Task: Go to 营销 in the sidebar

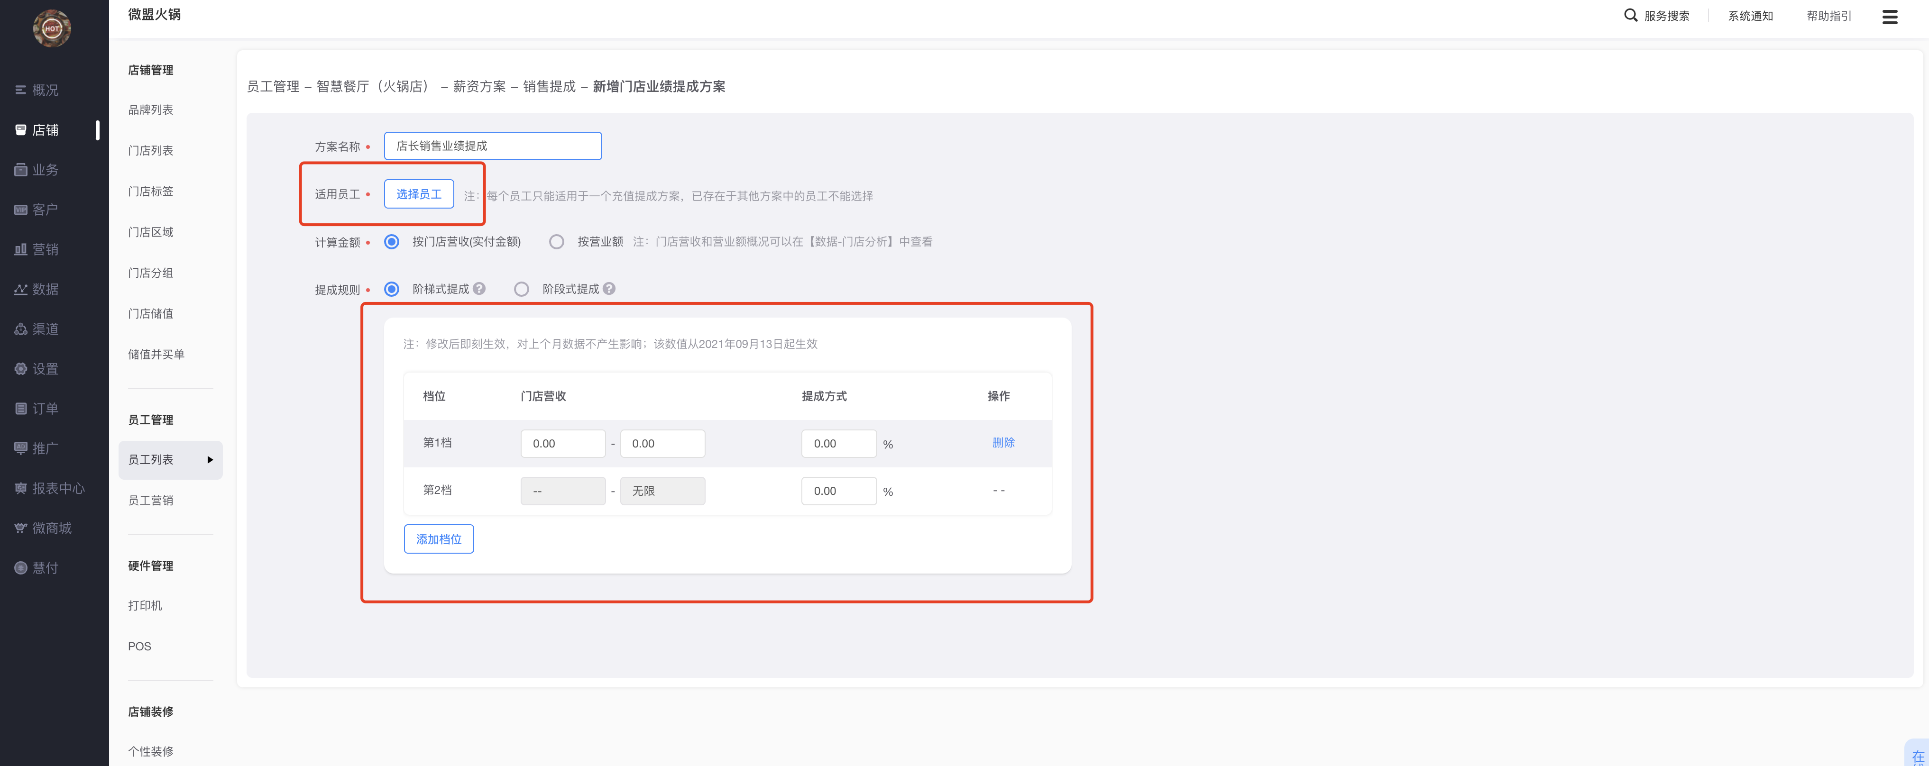Action: (45, 249)
